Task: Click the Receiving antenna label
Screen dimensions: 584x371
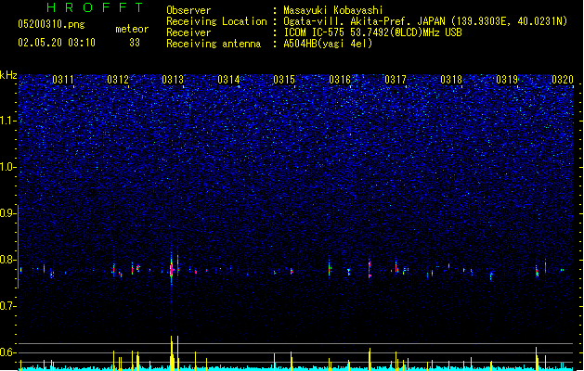Action: click(x=214, y=44)
